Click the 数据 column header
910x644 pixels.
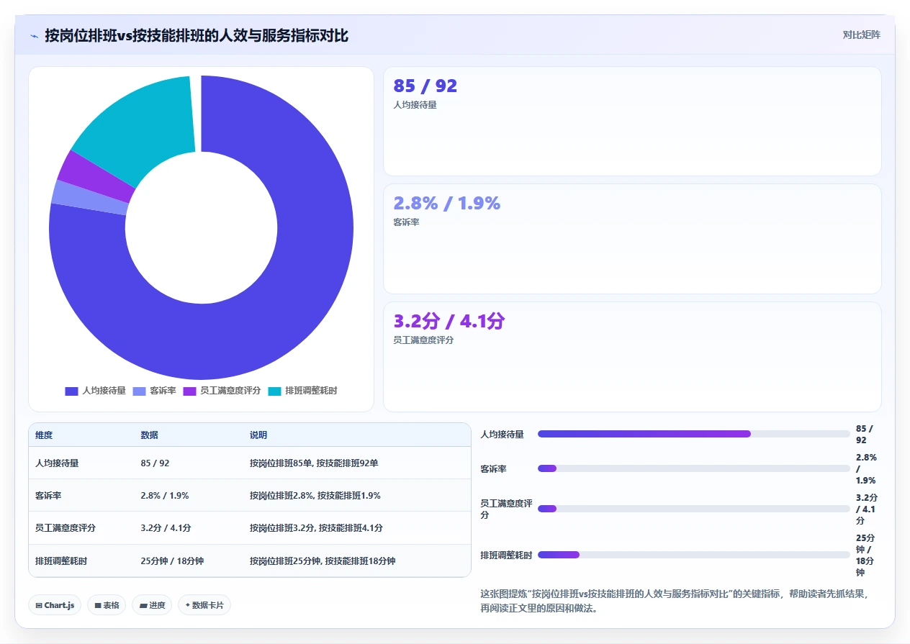(150, 435)
